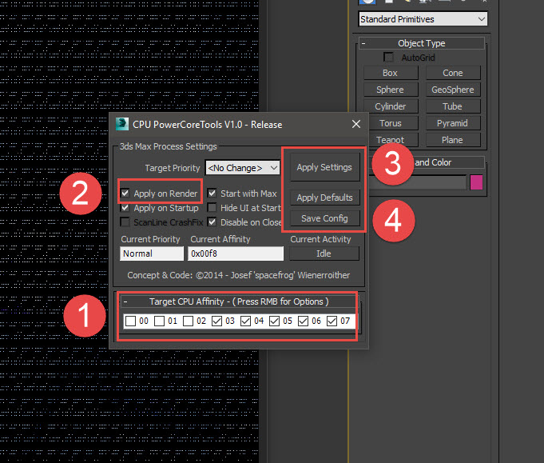
Task: Open the magenta object color swatch
Action: pyautogui.click(x=476, y=182)
